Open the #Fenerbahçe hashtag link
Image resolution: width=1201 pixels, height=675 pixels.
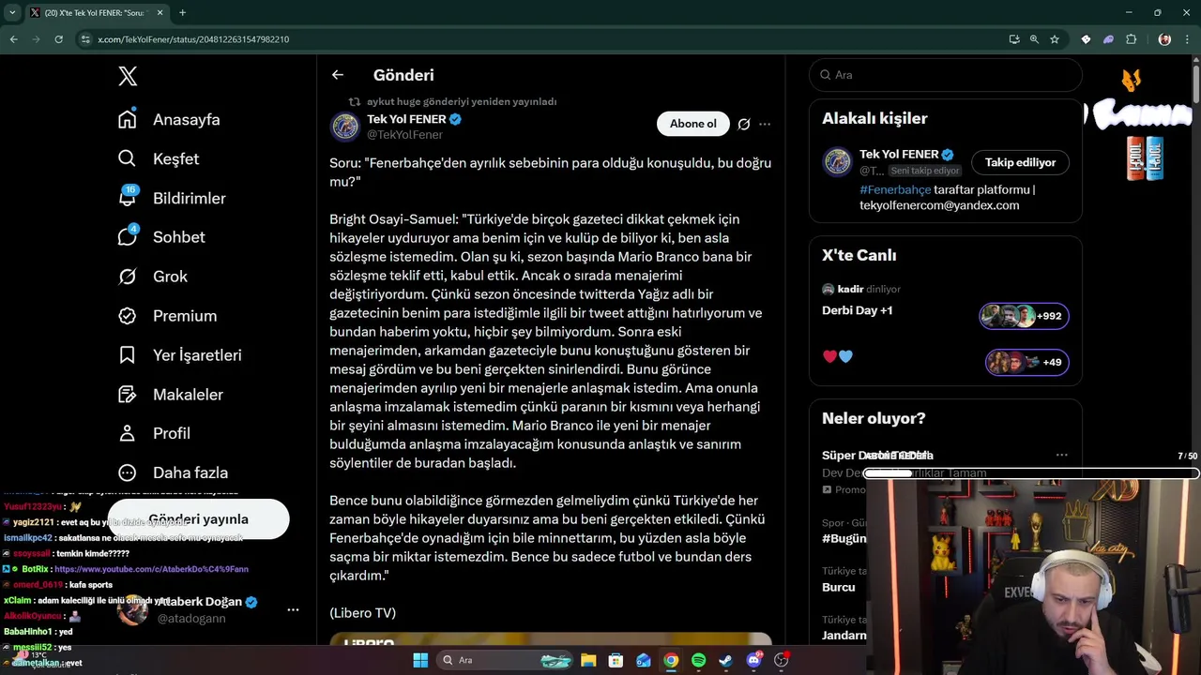895,189
